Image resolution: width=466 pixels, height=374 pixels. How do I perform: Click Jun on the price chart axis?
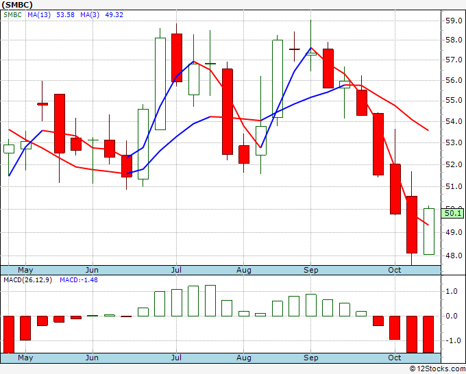(92, 271)
